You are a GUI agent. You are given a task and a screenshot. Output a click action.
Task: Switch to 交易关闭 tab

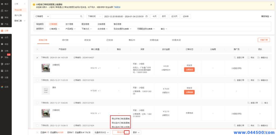[x=176, y=40]
